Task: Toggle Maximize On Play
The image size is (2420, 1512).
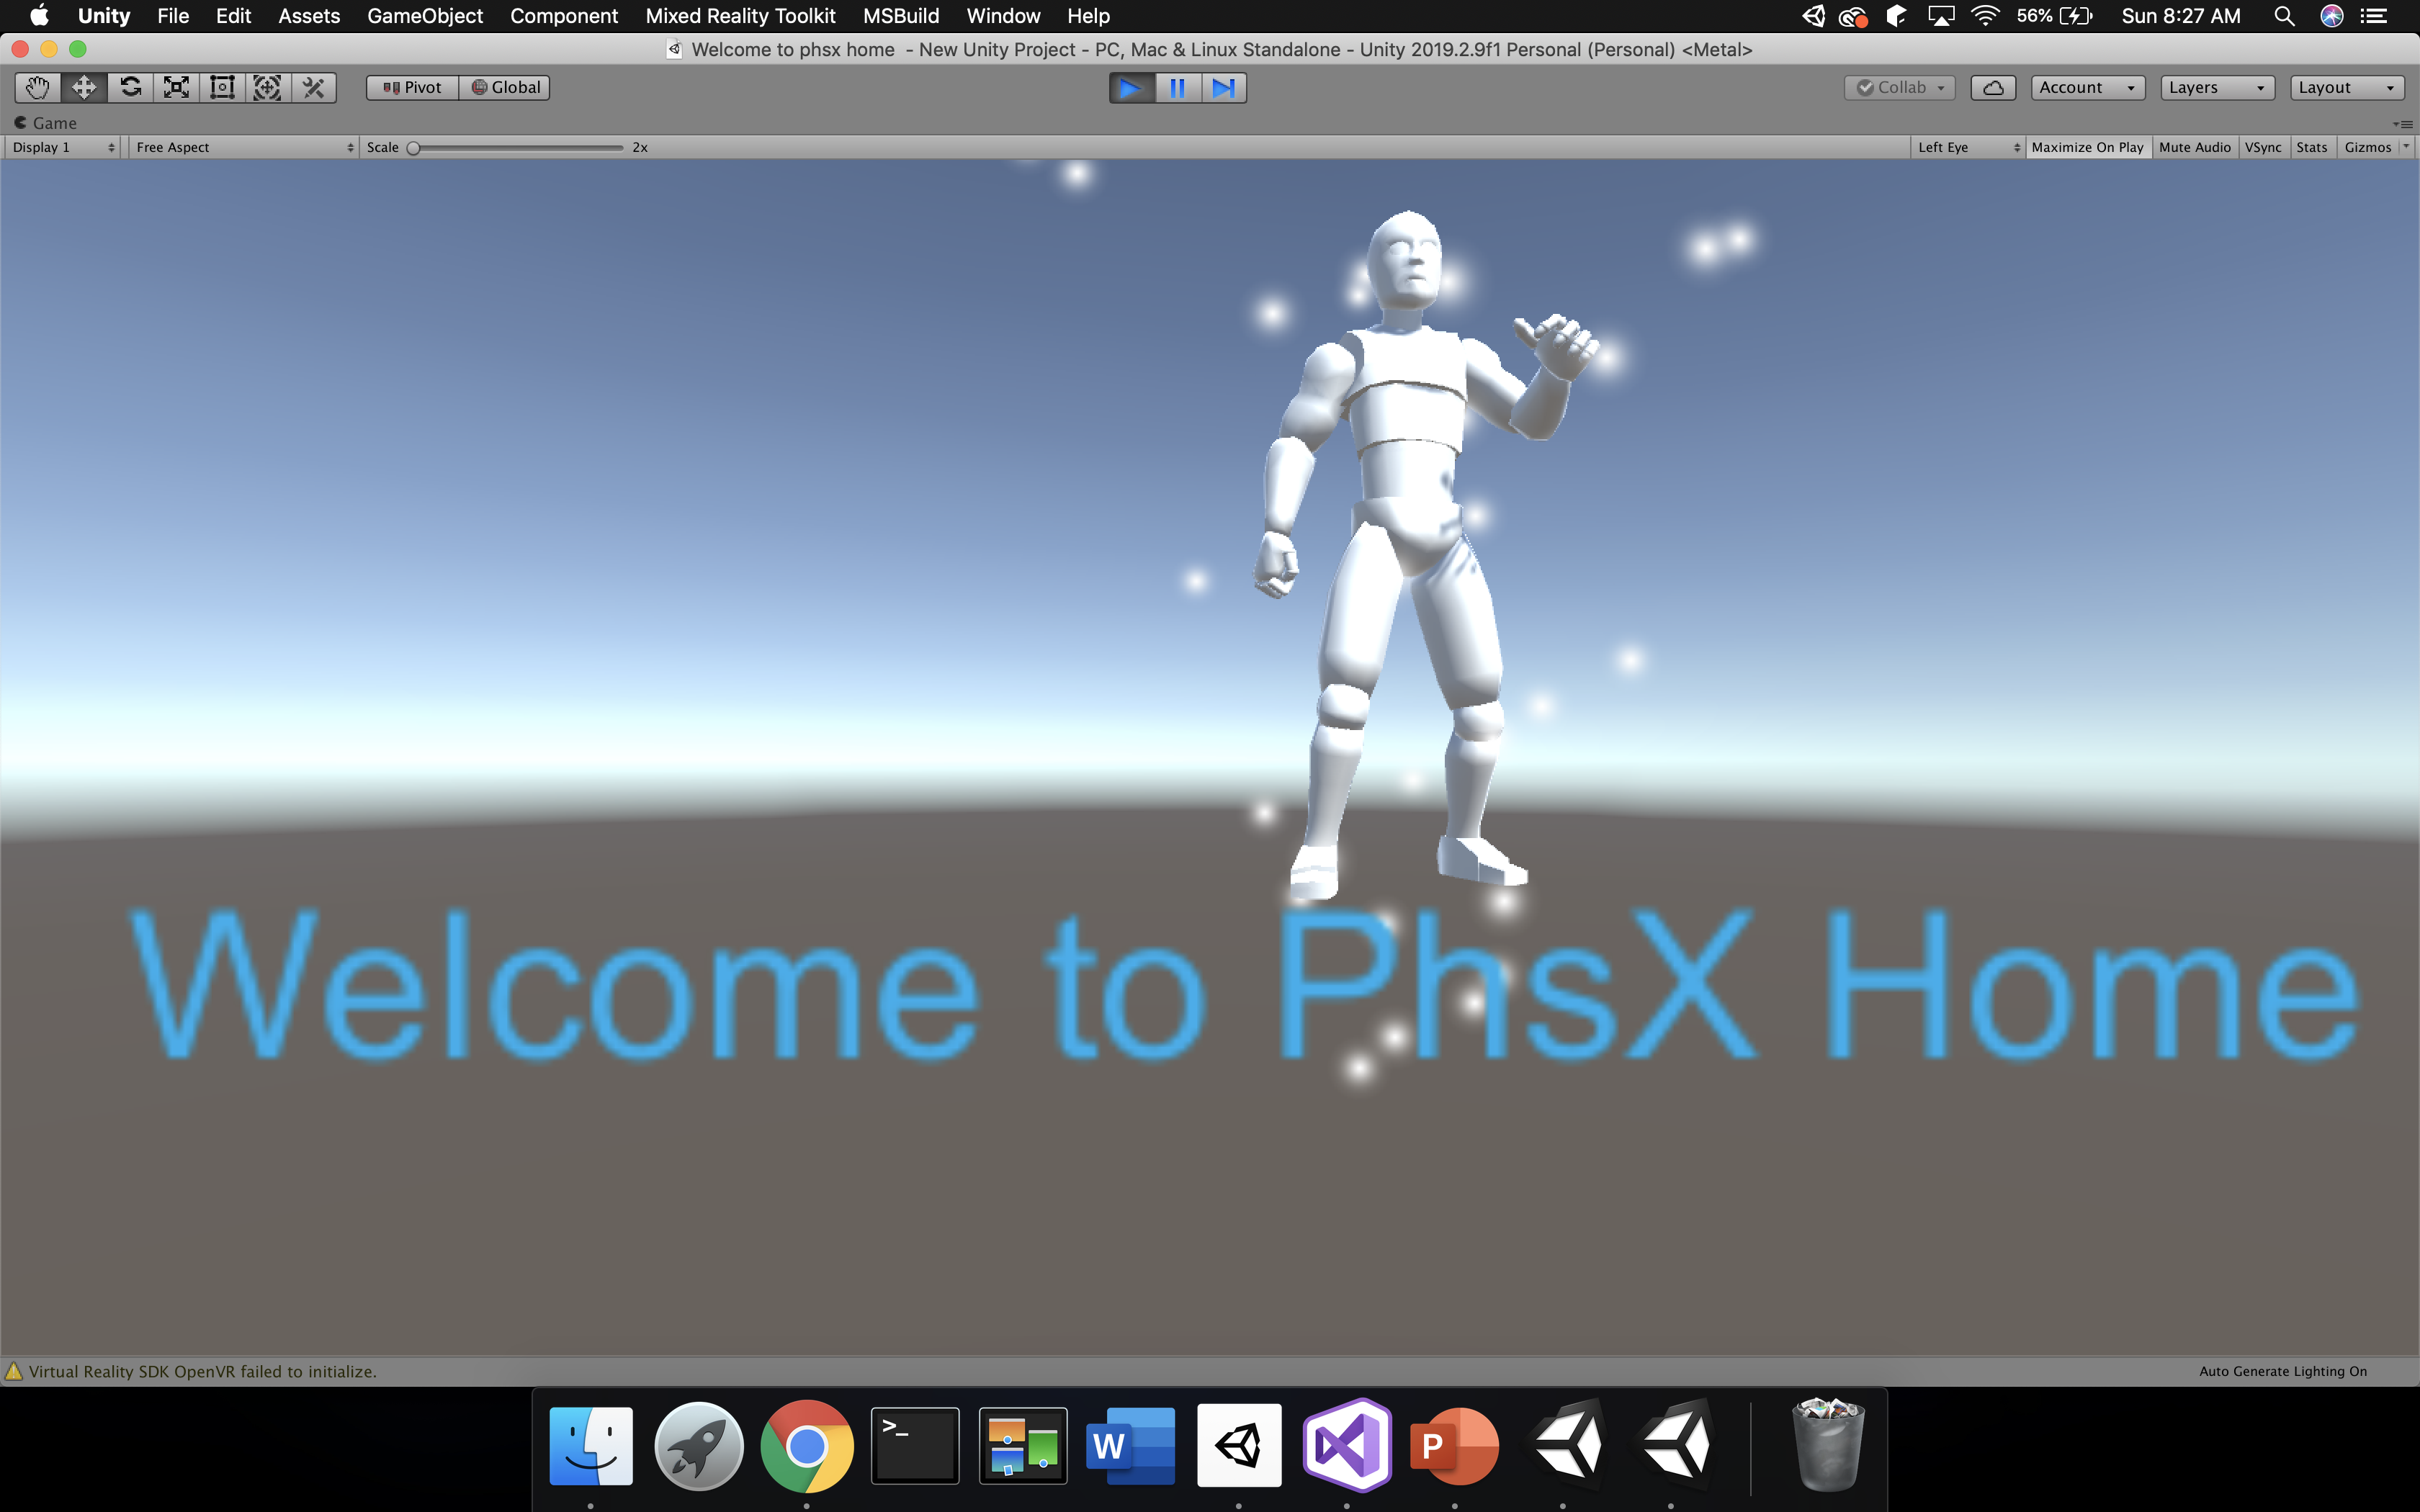Action: tap(2087, 147)
